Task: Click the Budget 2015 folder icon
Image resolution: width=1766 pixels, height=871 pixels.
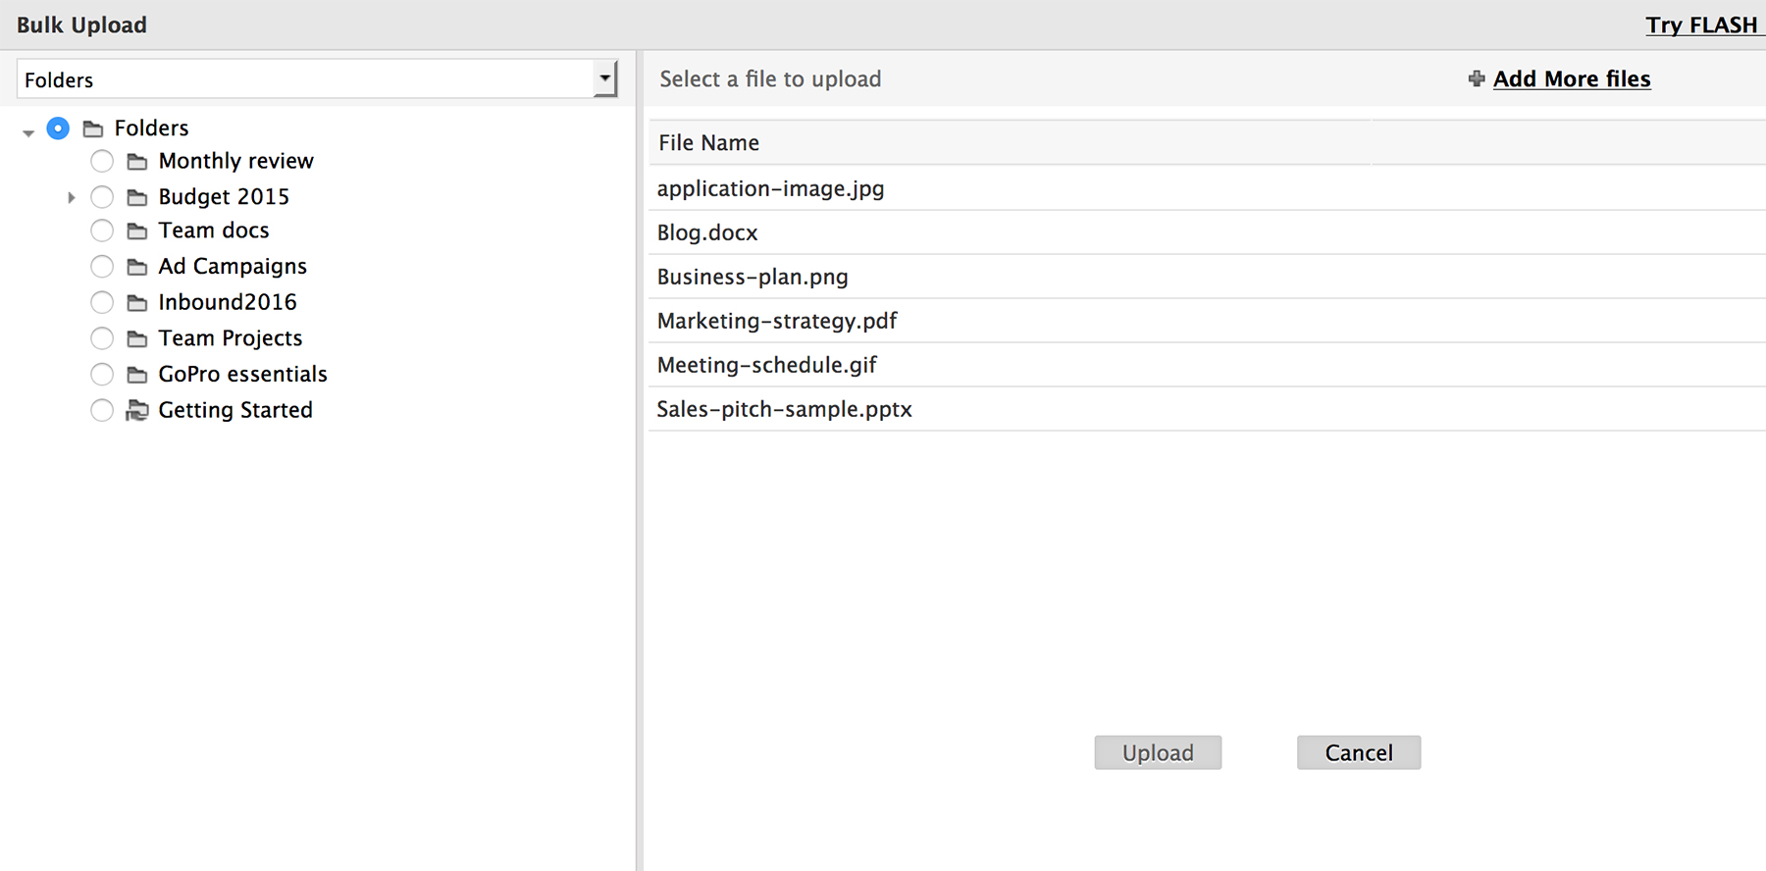Action: pyautogui.click(x=137, y=197)
